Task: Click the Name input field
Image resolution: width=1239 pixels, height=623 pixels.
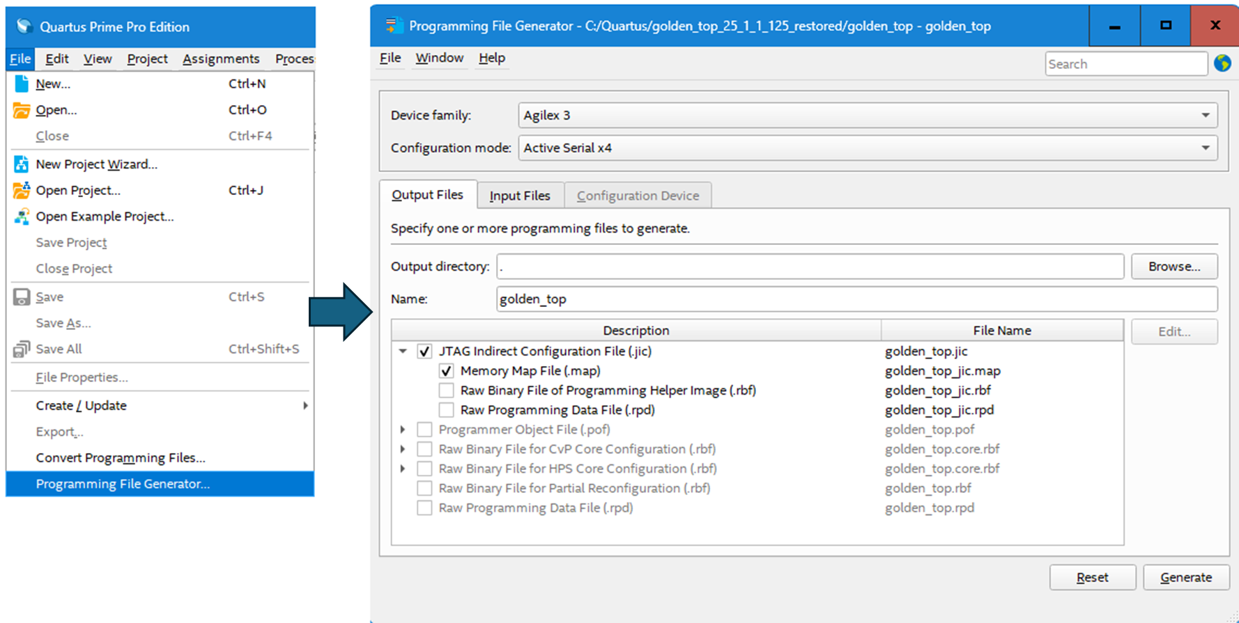Action: click(x=856, y=299)
